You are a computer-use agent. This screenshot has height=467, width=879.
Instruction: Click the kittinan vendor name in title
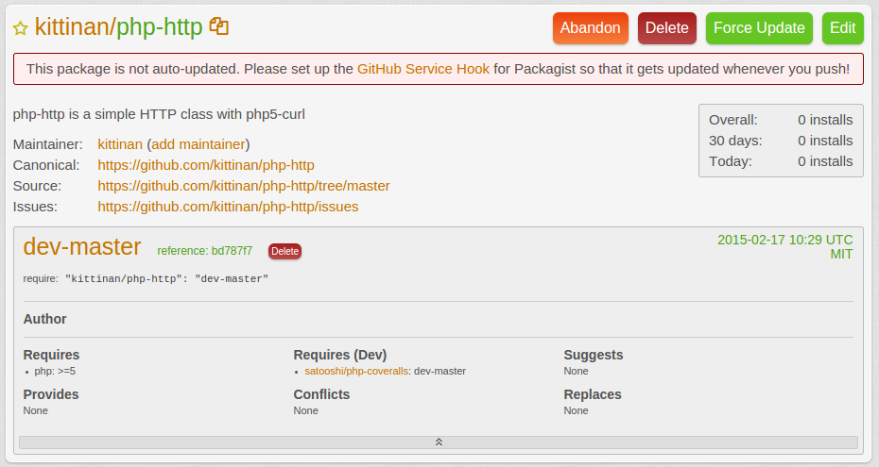71,27
